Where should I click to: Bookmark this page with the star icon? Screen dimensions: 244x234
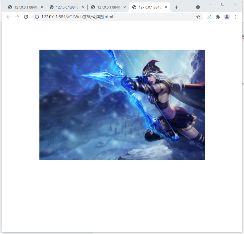[x=198, y=17]
